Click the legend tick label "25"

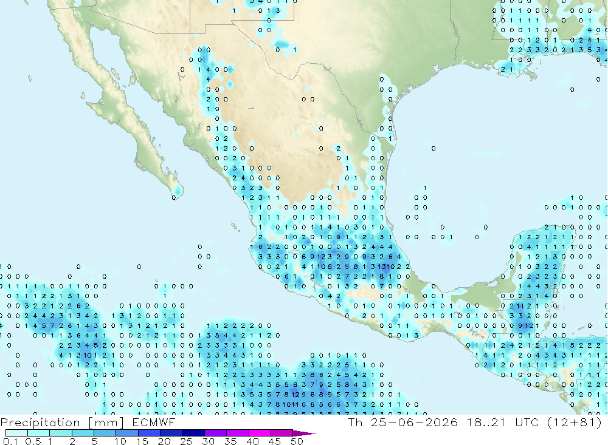click(x=187, y=441)
